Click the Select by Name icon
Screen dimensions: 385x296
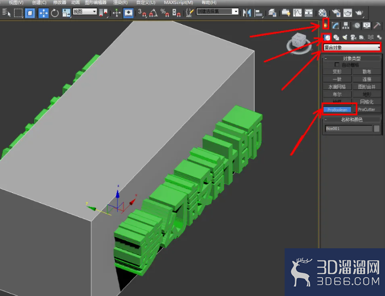7,13
